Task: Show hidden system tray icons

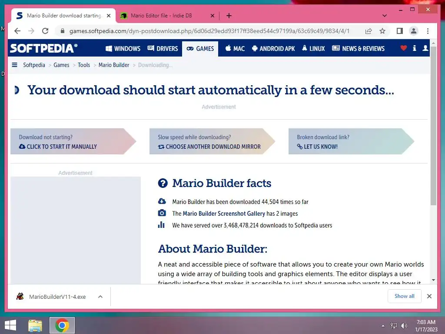Action: (383, 326)
